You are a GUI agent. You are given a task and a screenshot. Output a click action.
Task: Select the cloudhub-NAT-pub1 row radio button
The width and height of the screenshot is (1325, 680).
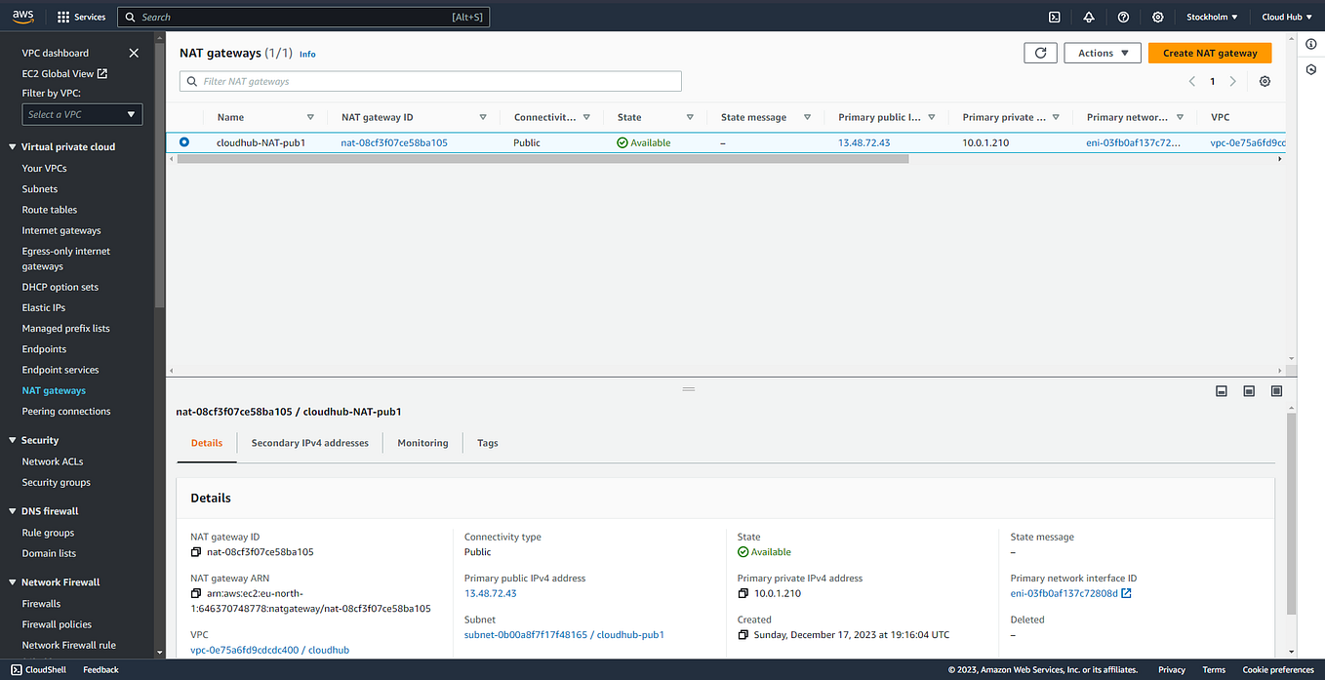coord(184,141)
